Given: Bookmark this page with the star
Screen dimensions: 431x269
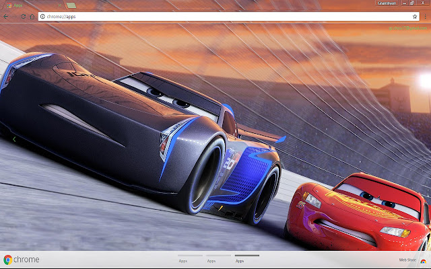Looking at the screenshot, I should click(415, 17).
